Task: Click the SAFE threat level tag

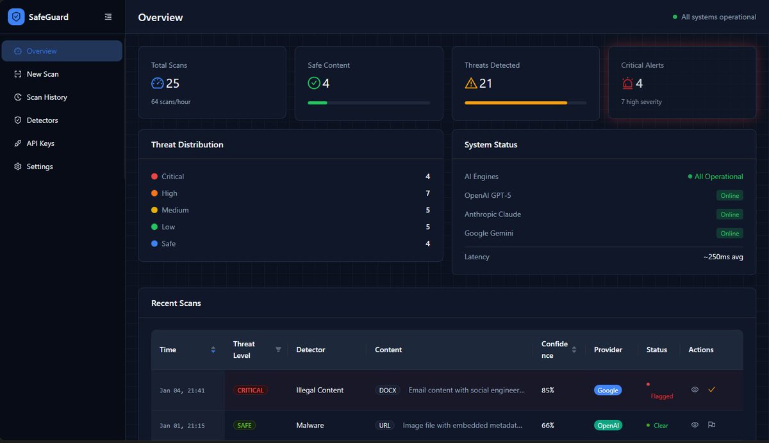Action: (x=244, y=425)
